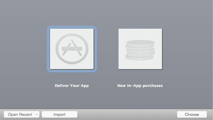This screenshot has width=213, height=120.
Task: Click the Choose button
Action: (x=192, y=114)
